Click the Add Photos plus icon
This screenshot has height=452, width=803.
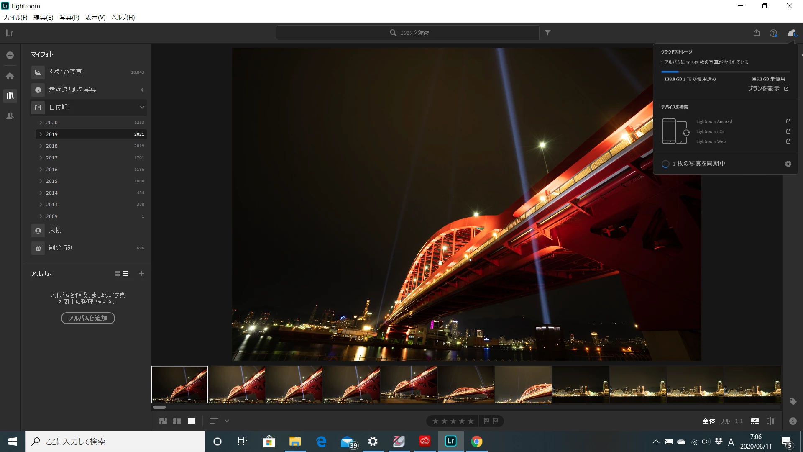click(x=10, y=55)
